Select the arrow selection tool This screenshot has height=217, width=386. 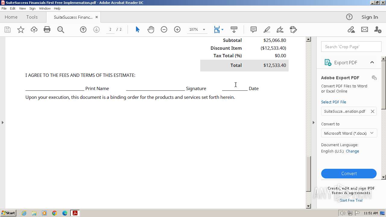(138, 30)
